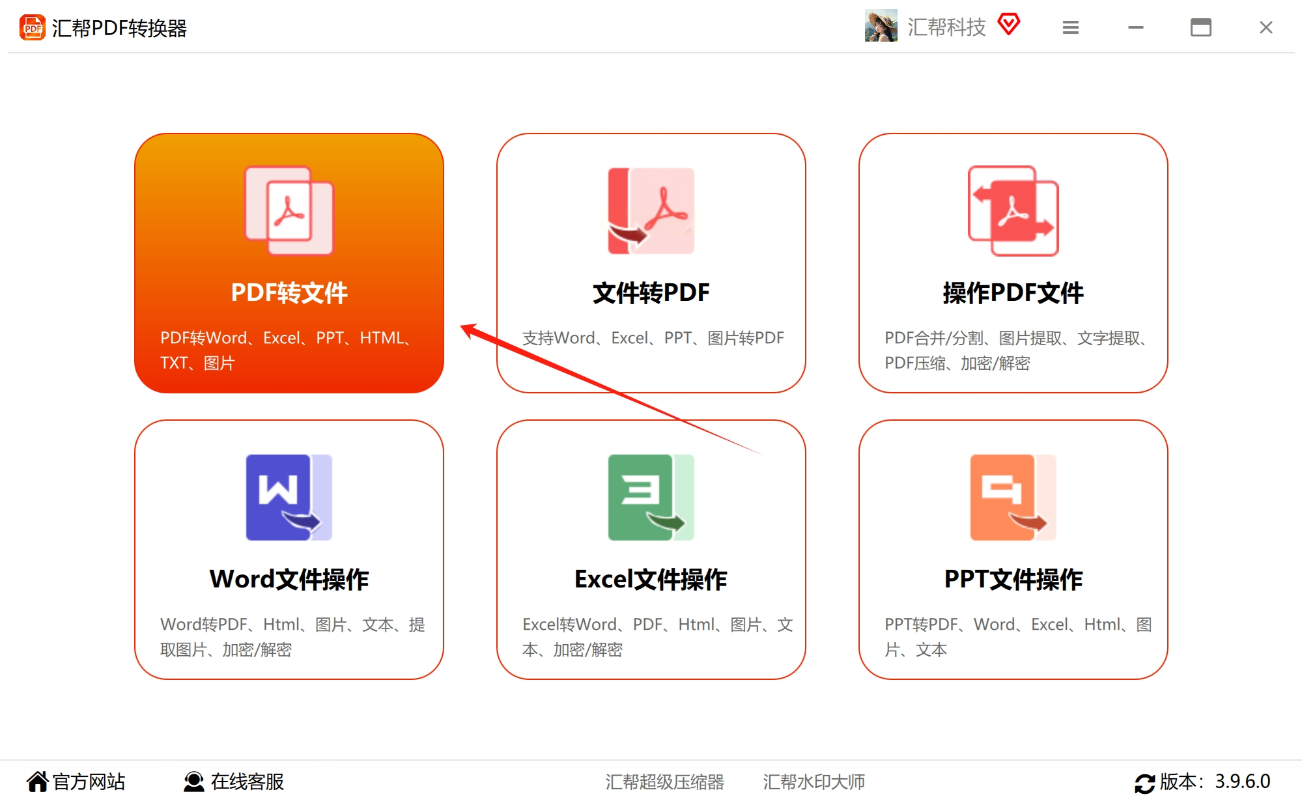1302x803 pixels.
Task: Open 汇帮水印大师 link
Action: tap(814, 782)
